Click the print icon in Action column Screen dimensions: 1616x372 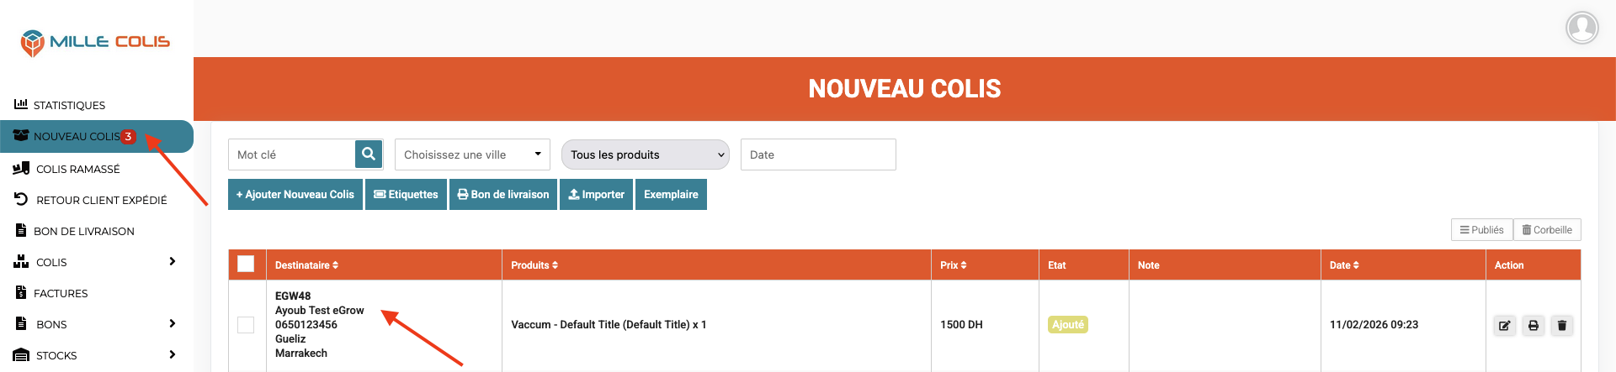[1533, 325]
